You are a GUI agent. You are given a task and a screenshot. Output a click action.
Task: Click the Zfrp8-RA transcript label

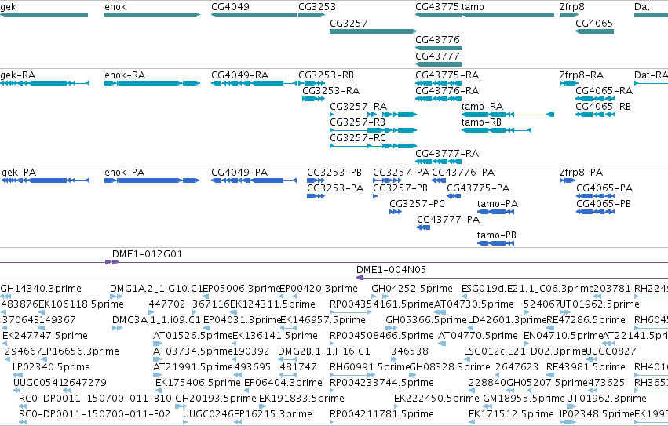pos(582,75)
